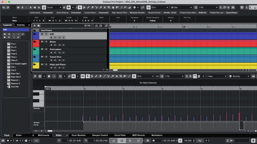Click the Undo arrow in the top toolbar
The height and width of the screenshot is (144, 257).
pos(4,7)
